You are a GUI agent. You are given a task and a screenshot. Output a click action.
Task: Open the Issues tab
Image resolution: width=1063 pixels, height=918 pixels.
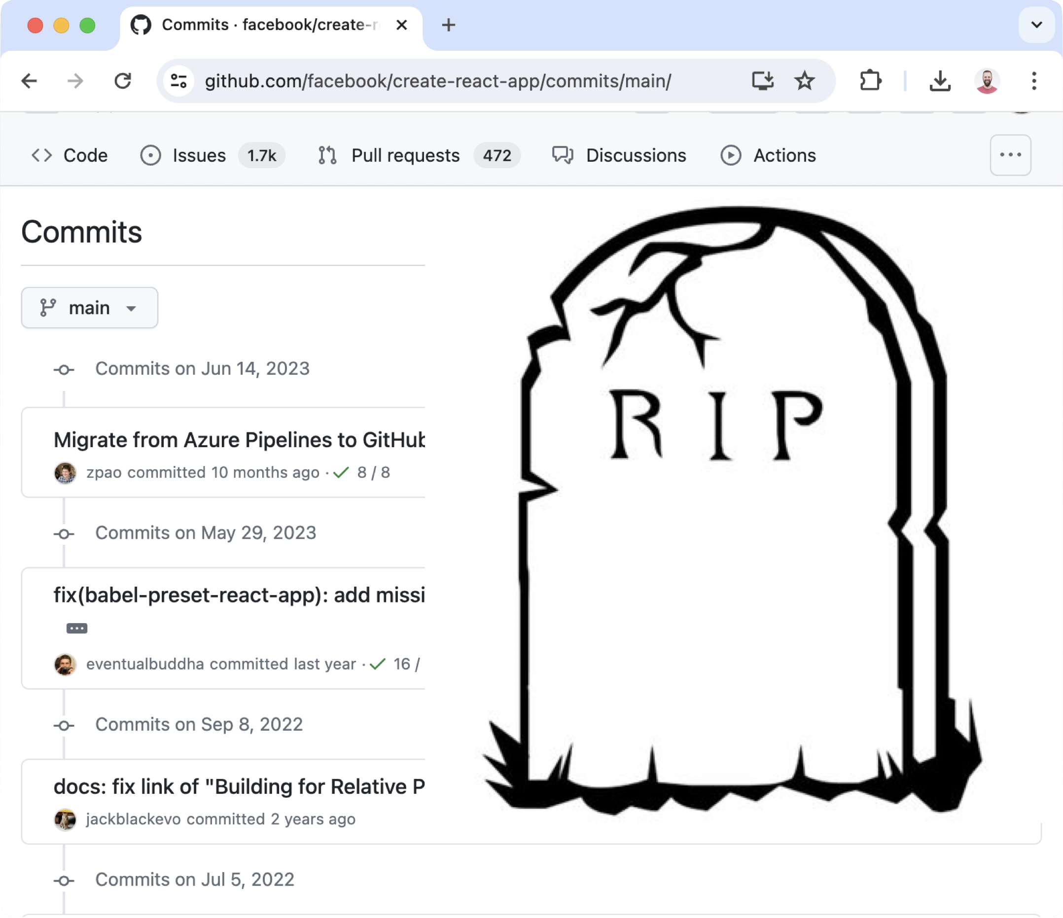[x=212, y=155]
